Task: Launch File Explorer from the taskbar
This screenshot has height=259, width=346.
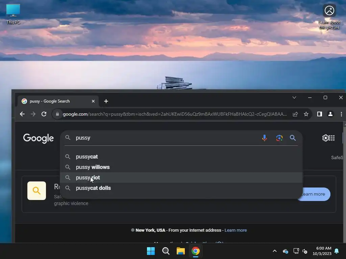Action: tap(180, 251)
